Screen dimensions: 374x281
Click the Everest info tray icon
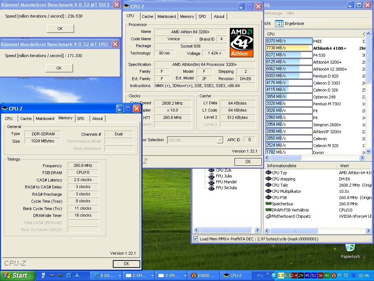point(334,276)
